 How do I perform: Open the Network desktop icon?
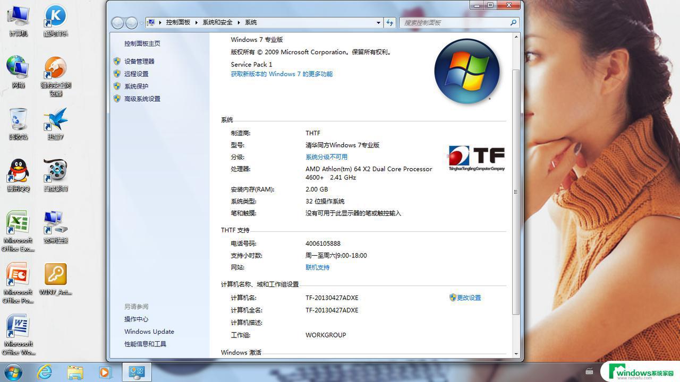[x=18, y=72]
